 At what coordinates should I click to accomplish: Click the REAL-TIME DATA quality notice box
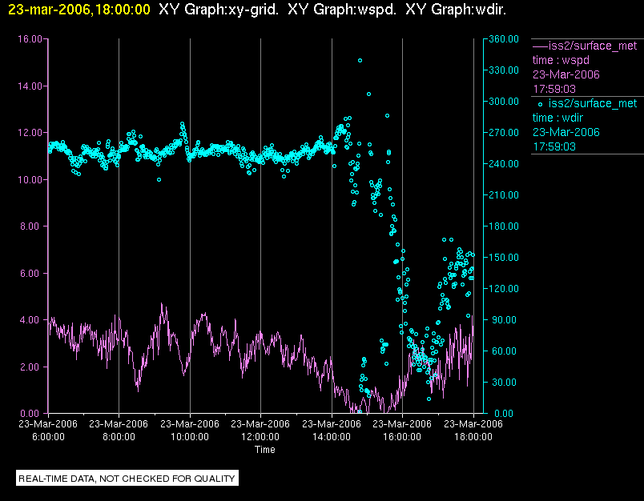[x=127, y=479]
